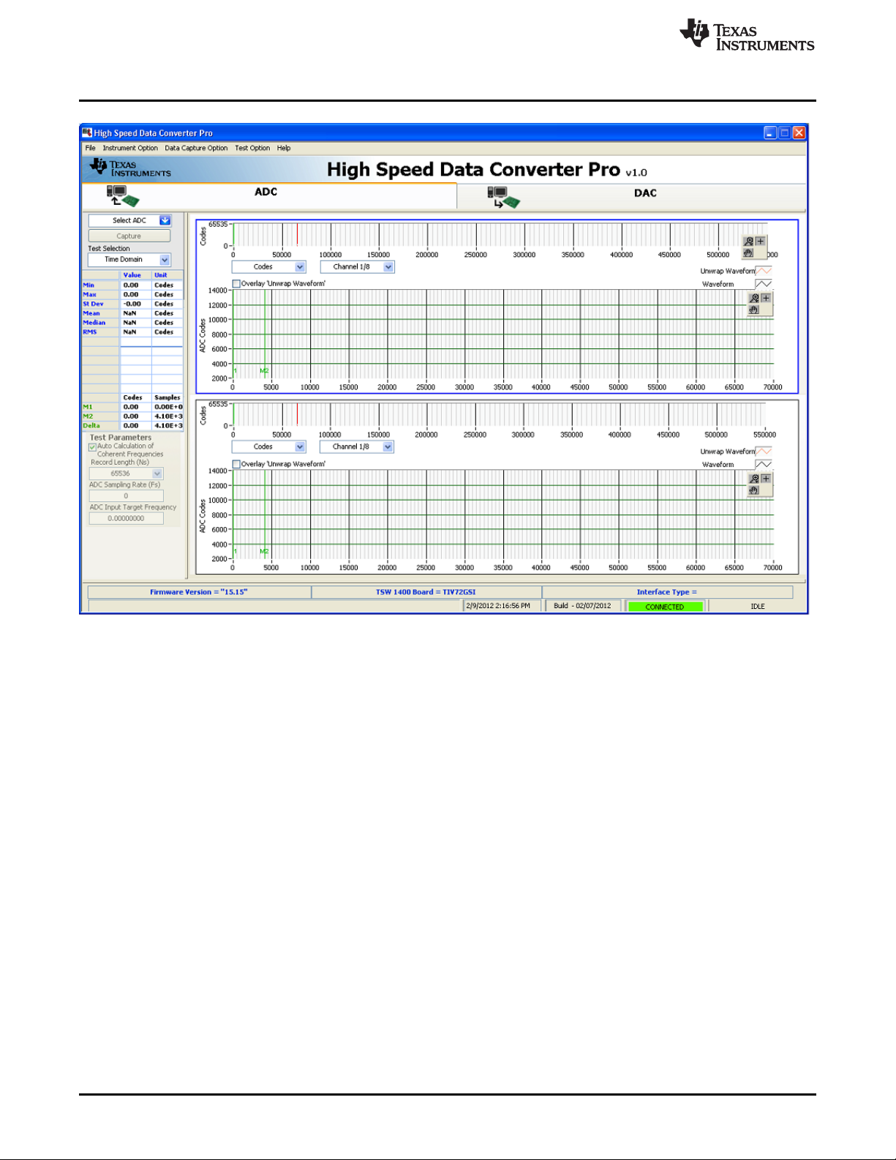
Task: Click red cursor line in bottom overview graph
Action: tap(297, 414)
